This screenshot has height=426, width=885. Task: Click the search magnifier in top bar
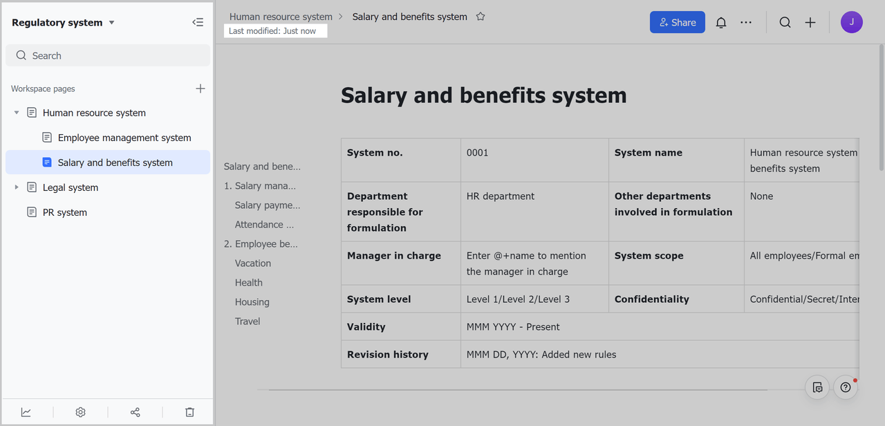pyautogui.click(x=785, y=22)
